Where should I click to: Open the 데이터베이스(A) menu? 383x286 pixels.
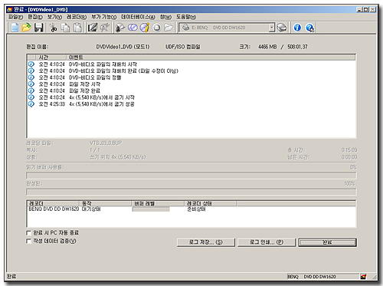tap(138, 17)
